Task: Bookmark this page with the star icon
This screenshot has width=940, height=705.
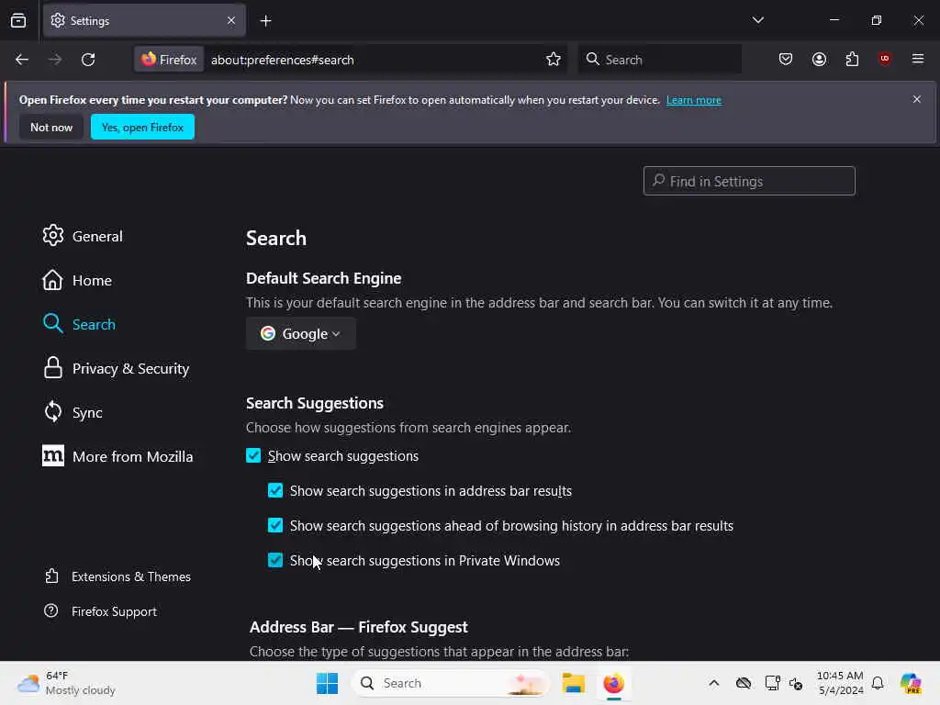Action: click(554, 60)
